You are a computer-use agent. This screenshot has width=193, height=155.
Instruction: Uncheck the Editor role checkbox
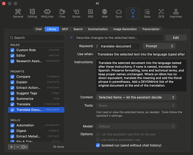click(12, 55)
